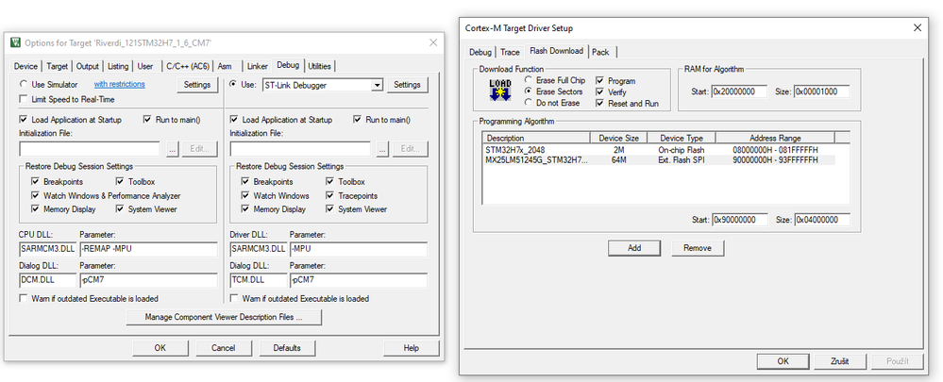The height and width of the screenshot is (382, 943).
Task: Click OK in Cortex-M Target Driver Setup
Action: (783, 361)
